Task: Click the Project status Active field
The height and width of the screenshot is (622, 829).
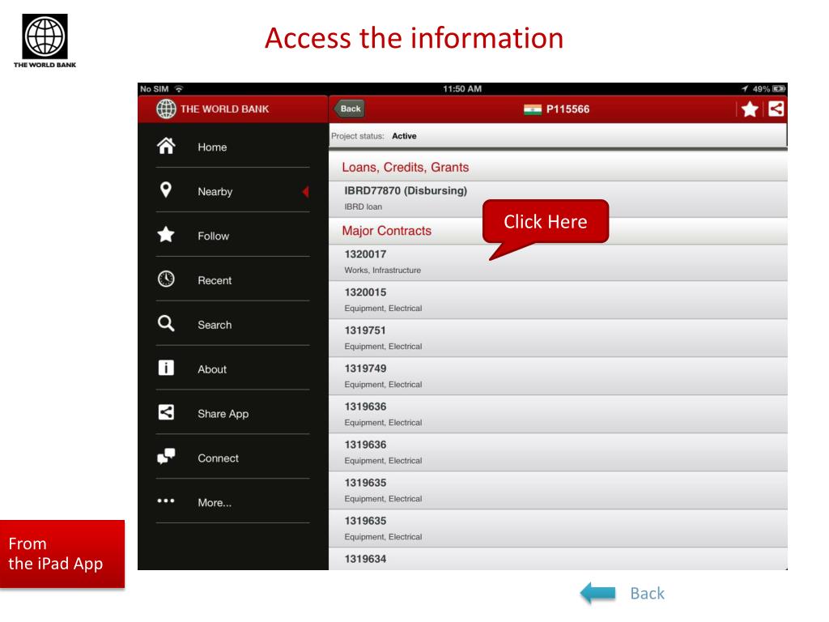Action: tap(558, 136)
